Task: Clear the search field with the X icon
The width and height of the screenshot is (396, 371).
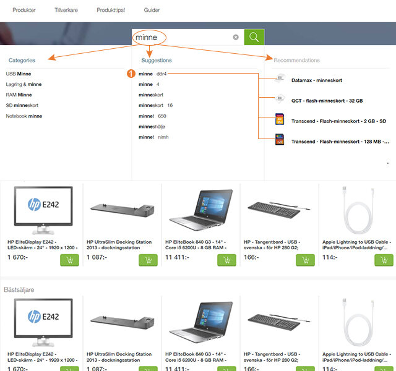Action: point(236,37)
